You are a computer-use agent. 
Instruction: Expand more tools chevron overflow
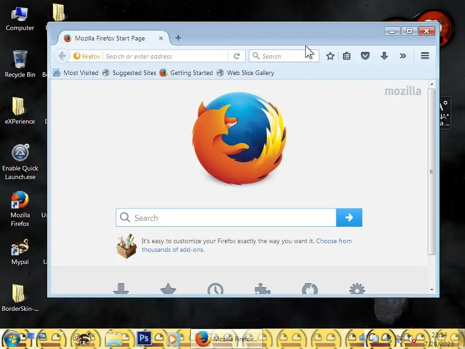coord(402,56)
